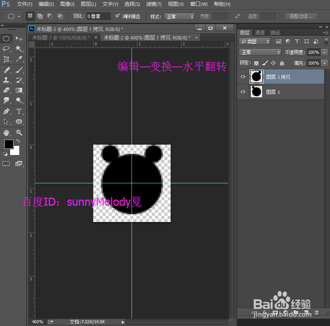The width and height of the screenshot is (330, 326).
Task: Select the Healing Brush tool
Action: tap(6, 70)
